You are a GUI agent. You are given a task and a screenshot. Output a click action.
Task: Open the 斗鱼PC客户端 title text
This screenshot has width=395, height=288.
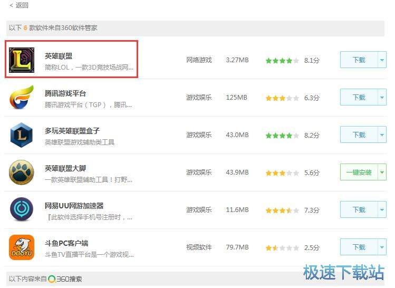[66, 243]
